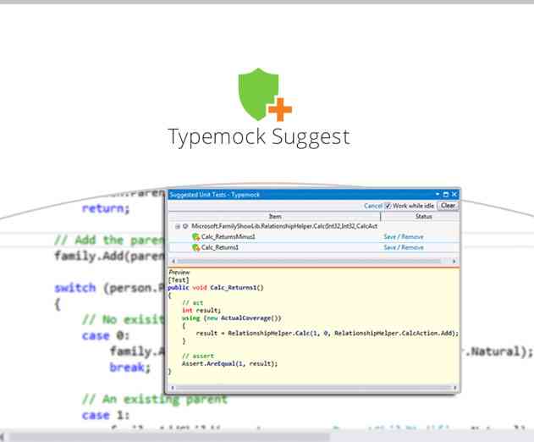The image size is (534, 442).
Task: Click 'case 1:' in the background code editor
Action: click(x=106, y=415)
